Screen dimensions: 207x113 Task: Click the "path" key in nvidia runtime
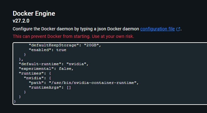coord(38,83)
